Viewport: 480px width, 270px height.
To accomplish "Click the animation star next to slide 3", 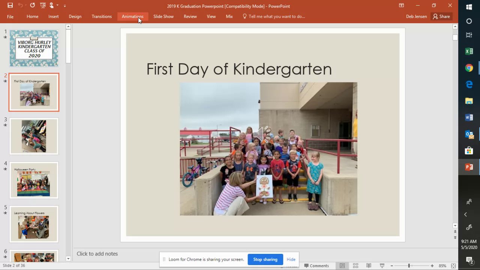I will 5,125.
